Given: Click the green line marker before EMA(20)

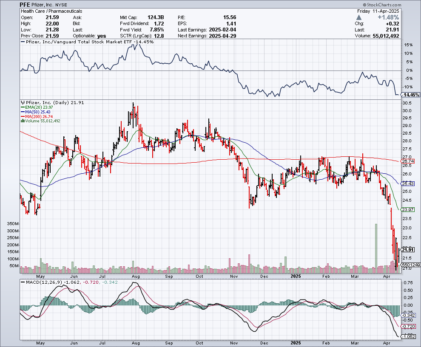Looking at the screenshot, I should pos(23,107).
